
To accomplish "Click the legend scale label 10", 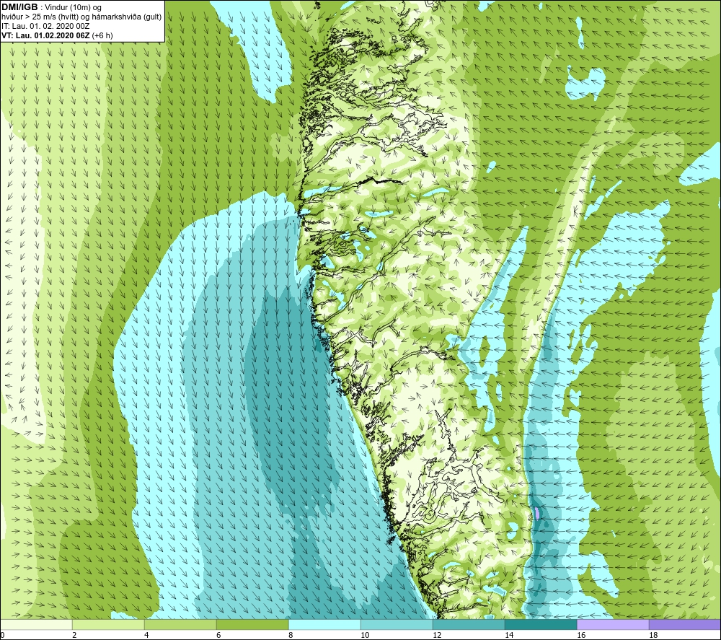I will click(365, 635).
